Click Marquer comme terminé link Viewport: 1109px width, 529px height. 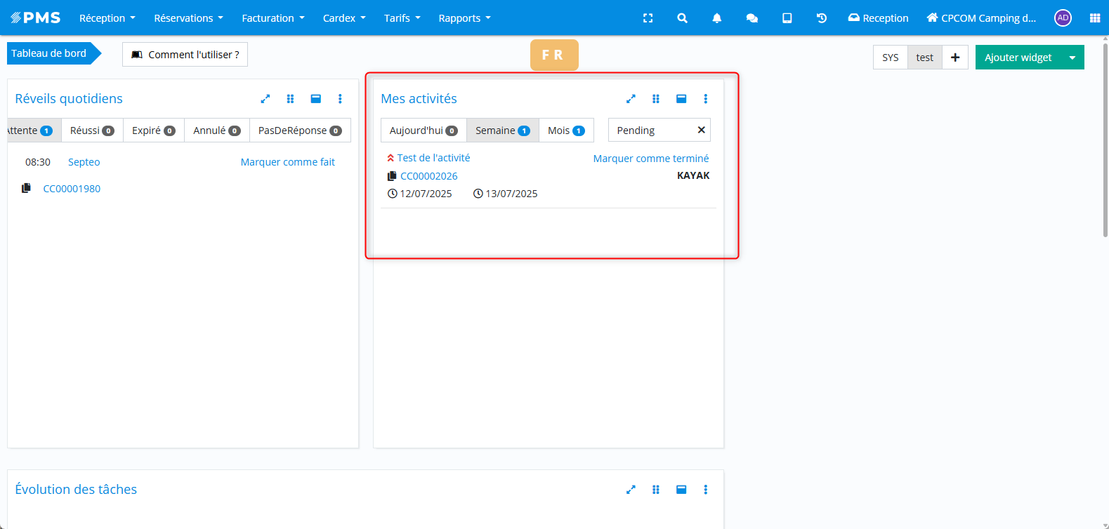(x=650, y=159)
